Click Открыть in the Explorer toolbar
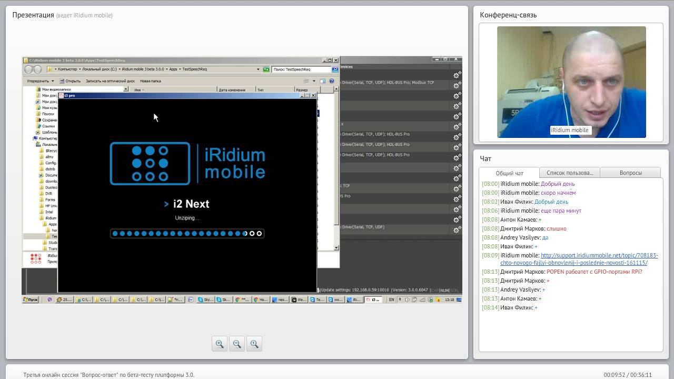The height and width of the screenshot is (379, 674). (70, 81)
